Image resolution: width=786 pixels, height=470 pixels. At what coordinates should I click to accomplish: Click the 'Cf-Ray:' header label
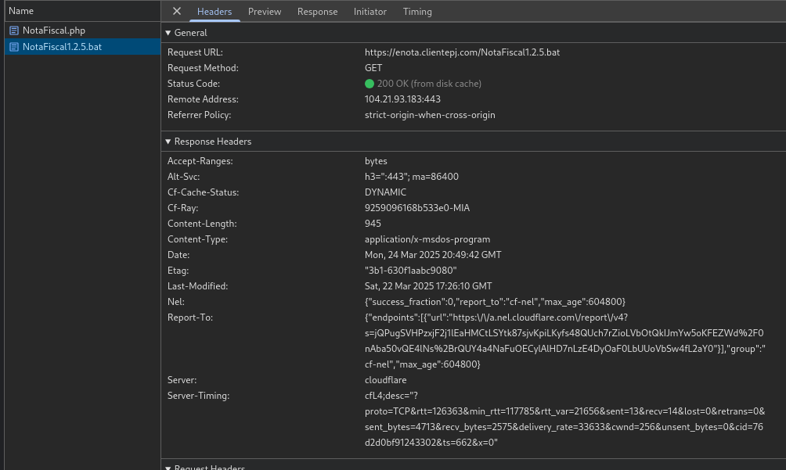(182, 208)
